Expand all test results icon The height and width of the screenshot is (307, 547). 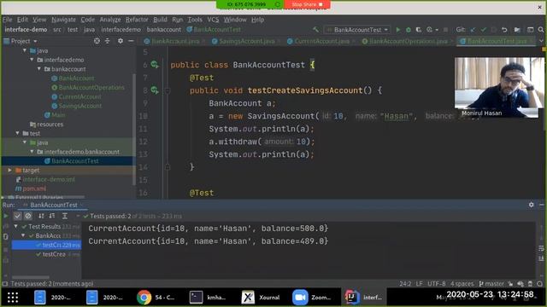pos(65,216)
